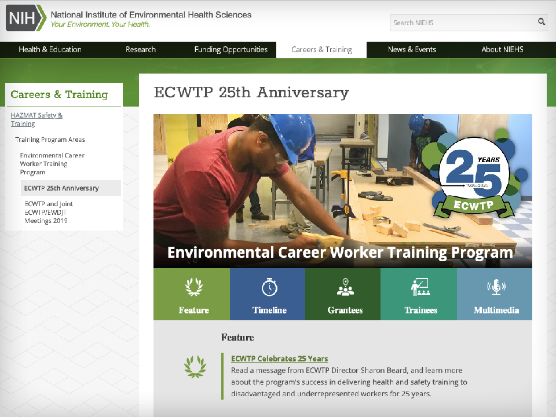556x417 pixels.
Task: Click the Feature section heading
Action: (x=237, y=337)
